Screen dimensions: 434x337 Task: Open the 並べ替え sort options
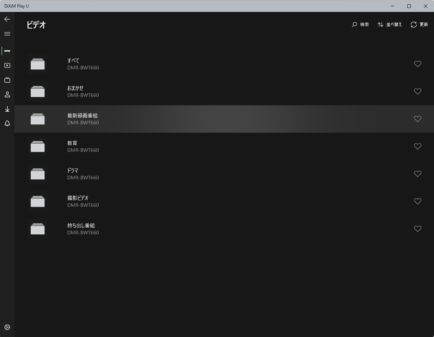390,25
